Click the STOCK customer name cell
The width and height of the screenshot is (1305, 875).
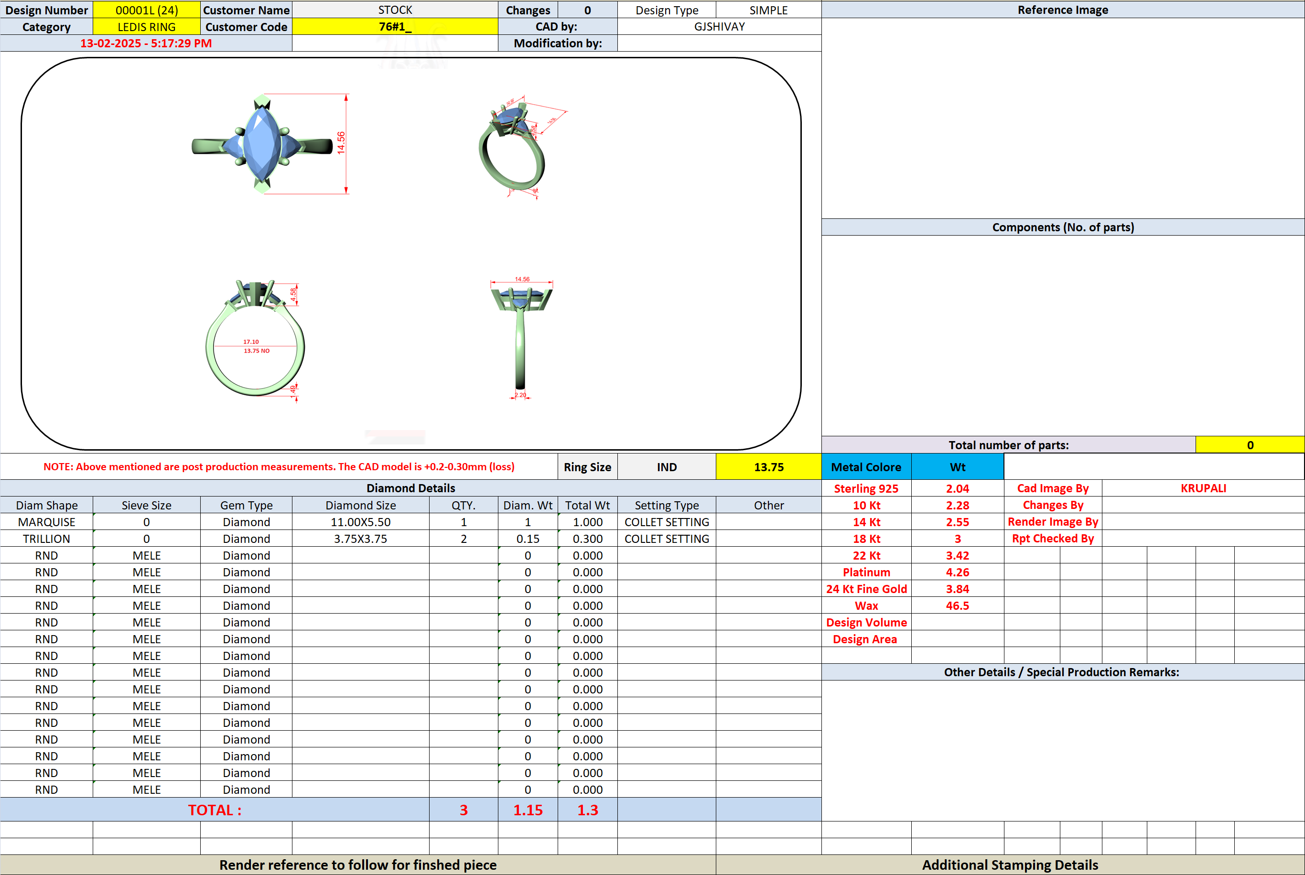(x=394, y=10)
